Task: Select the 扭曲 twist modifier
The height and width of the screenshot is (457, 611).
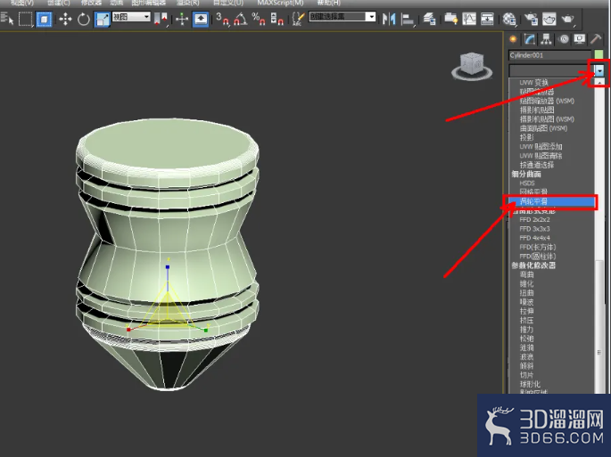Action: tap(526, 293)
